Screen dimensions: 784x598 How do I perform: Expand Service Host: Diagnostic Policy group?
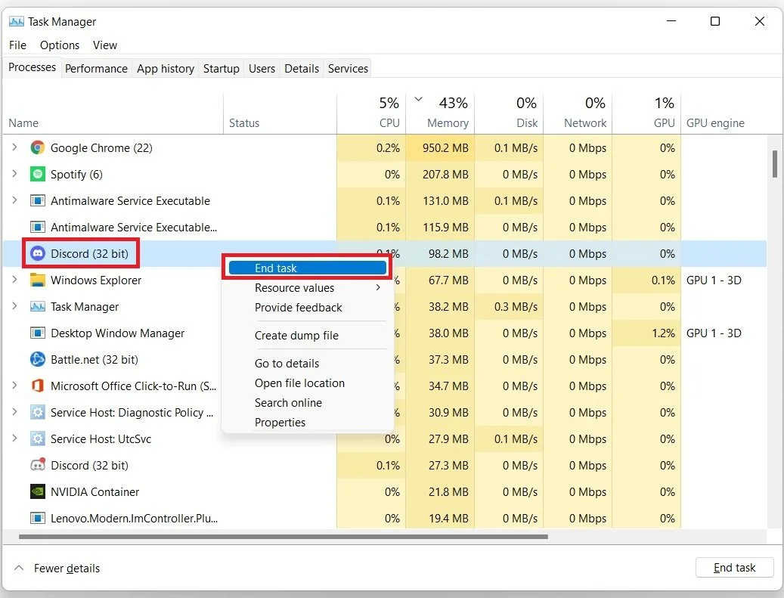pyautogui.click(x=14, y=412)
